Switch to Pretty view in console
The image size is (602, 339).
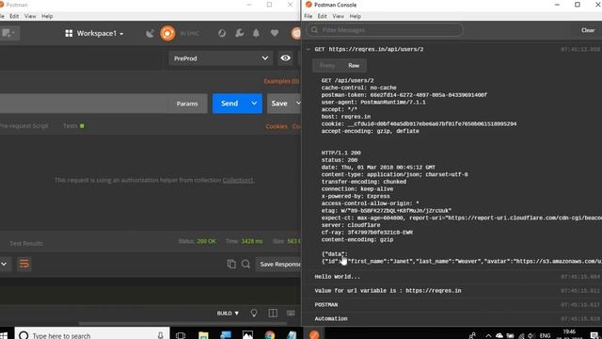coord(327,65)
